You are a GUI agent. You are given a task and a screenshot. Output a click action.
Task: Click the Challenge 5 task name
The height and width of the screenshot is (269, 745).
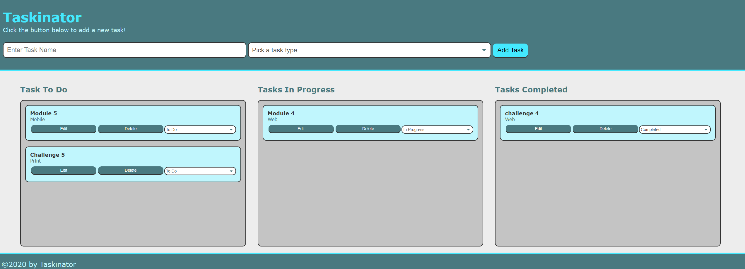(47, 155)
